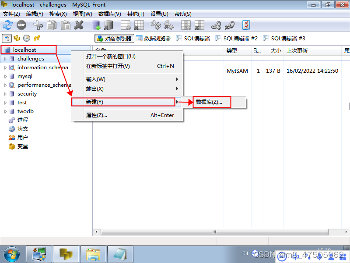Open the 文件(Z) menu
This screenshot has height=263, width=350.
(x=11, y=14)
